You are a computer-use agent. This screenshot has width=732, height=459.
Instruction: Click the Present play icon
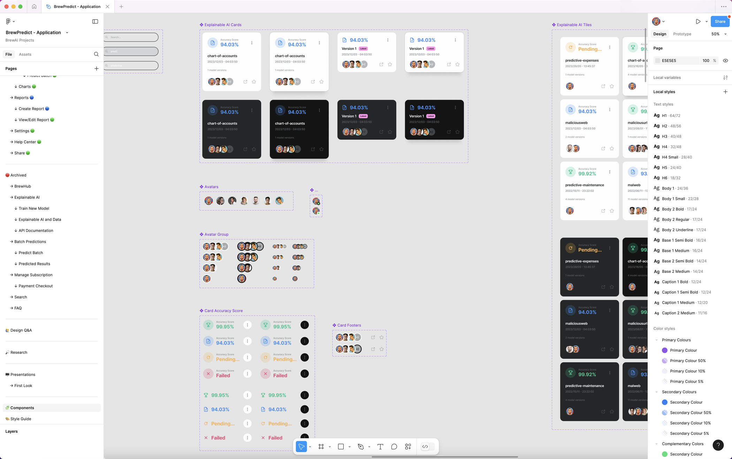point(698,22)
